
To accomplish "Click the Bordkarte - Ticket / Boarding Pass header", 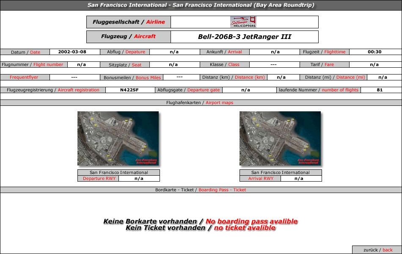I will [201, 190].
